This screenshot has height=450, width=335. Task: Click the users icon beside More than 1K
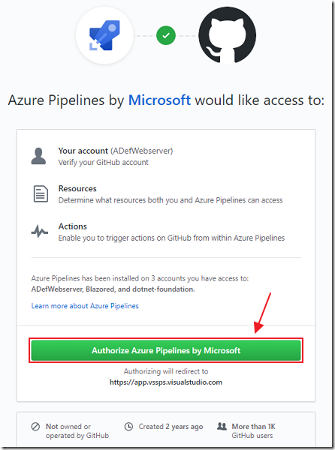pyautogui.click(x=222, y=426)
